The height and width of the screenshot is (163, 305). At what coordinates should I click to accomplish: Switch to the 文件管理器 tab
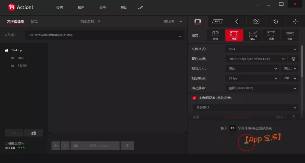pos(15,21)
